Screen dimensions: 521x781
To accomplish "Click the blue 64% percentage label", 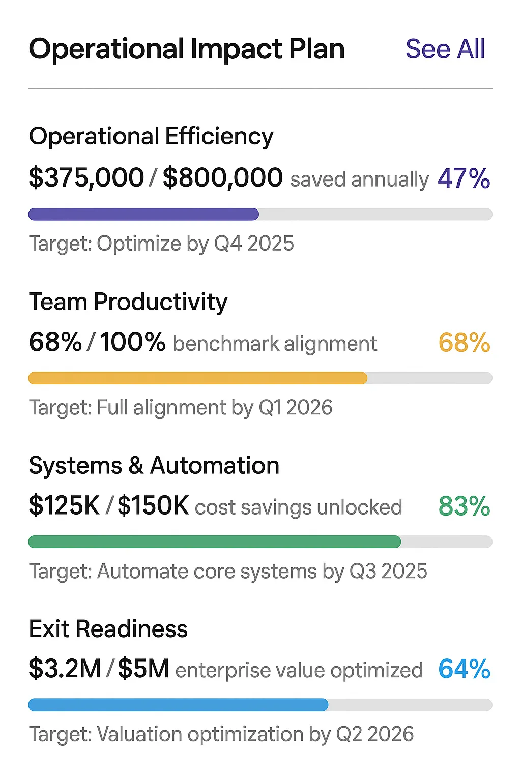I will click(x=464, y=669).
